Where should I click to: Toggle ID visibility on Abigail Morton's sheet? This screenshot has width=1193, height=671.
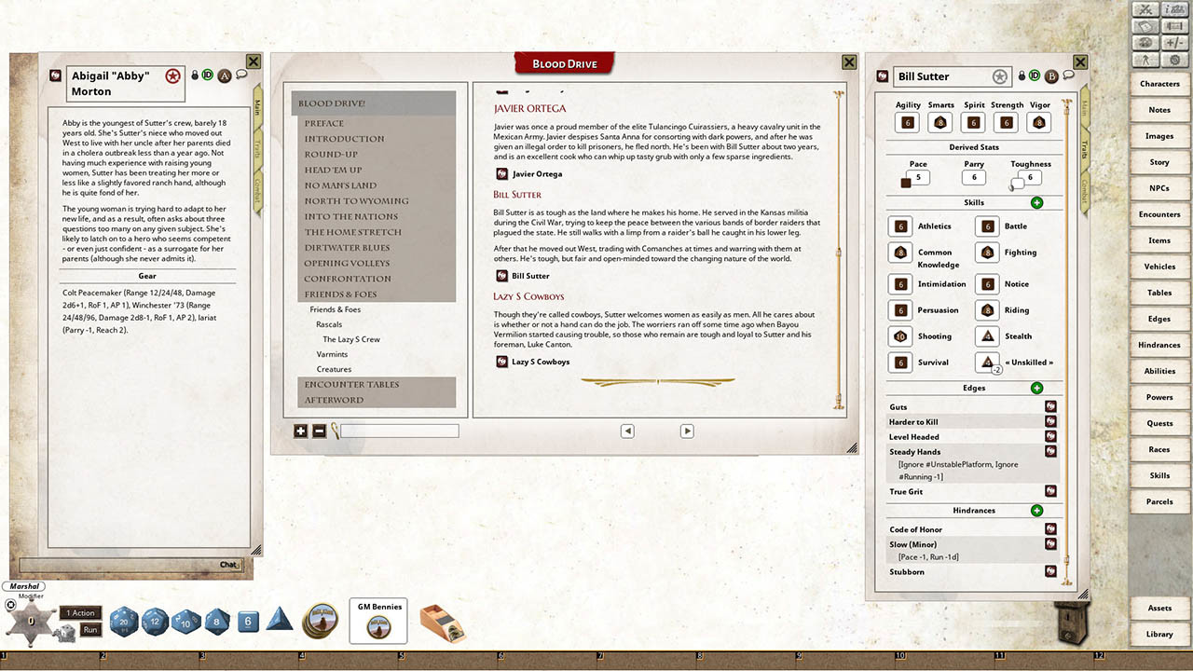[x=207, y=75]
